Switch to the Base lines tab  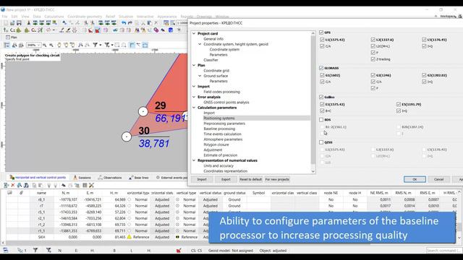tap(139, 178)
